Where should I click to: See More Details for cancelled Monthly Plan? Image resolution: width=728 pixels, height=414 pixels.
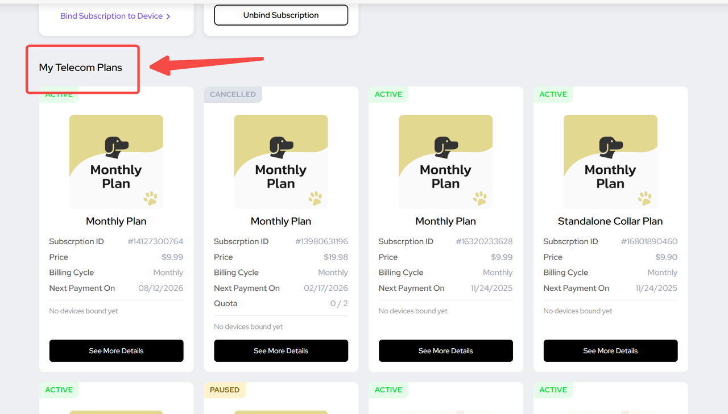tap(281, 351)
